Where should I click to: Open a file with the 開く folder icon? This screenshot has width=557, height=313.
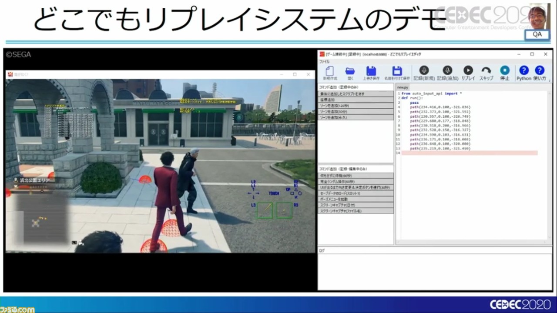[350, 72]
